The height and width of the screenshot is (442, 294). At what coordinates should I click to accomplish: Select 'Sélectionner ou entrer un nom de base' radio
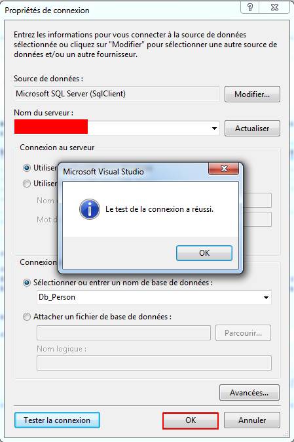pyautogui.click(x=27, y=283)
